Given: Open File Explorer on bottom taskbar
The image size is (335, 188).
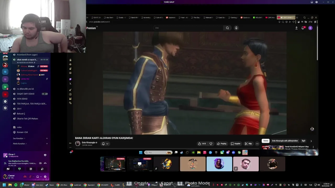Looking at the screenshot, I should click(x=10, y=185).
